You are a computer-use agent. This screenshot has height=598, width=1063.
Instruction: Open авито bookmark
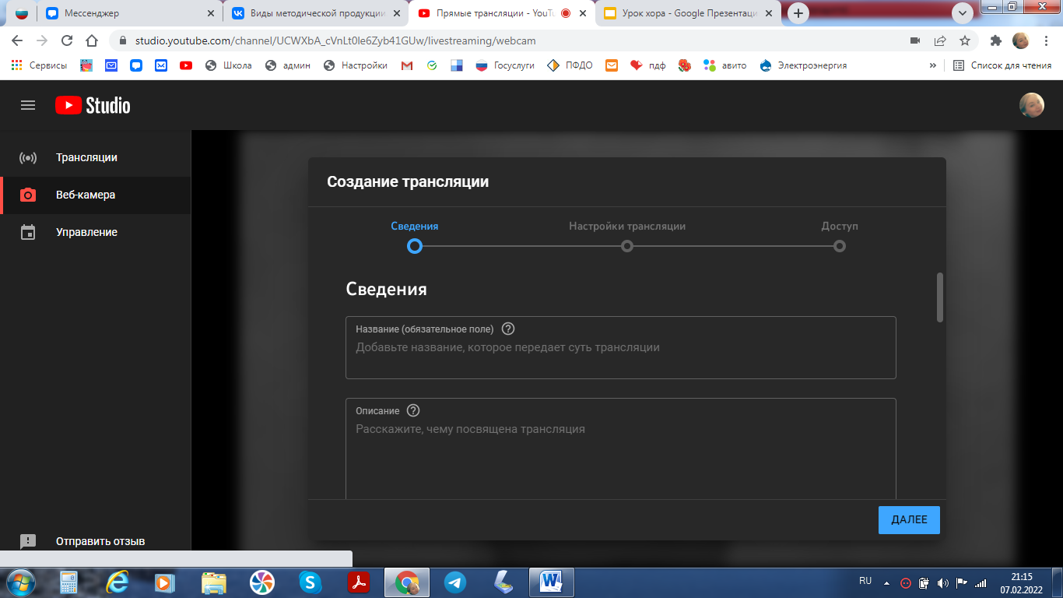point(725,65)
